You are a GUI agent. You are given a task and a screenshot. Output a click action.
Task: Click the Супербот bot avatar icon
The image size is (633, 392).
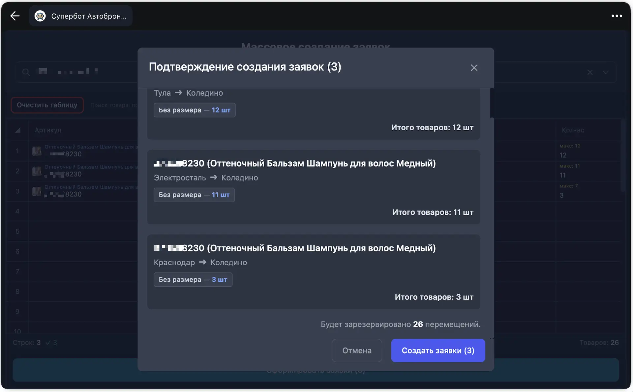tap(40, 16)
